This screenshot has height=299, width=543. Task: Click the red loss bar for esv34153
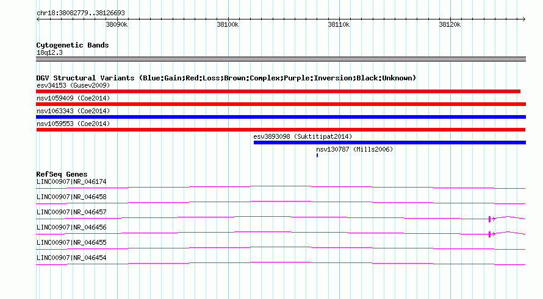point(278,91)
